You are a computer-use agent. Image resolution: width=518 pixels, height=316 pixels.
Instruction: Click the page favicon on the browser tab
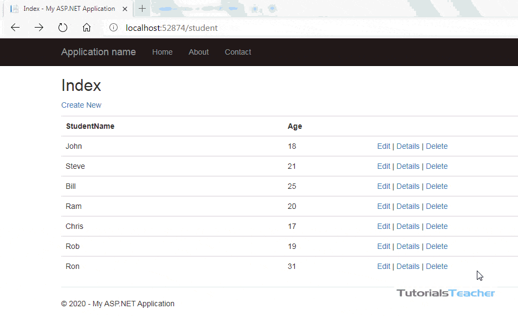tap(15, 8)
